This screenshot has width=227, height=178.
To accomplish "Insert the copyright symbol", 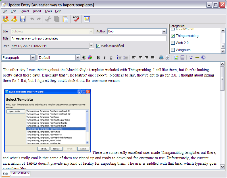I will [x=203, y=57].
